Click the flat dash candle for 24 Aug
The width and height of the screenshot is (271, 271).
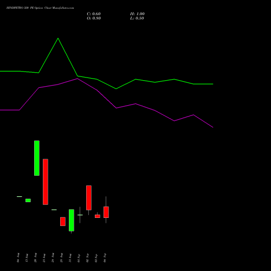[54, 210]
